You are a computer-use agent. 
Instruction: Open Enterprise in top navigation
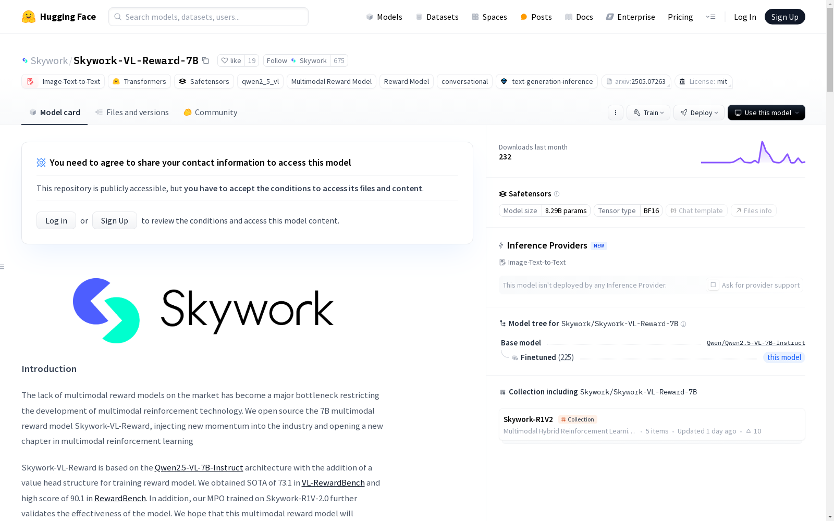(631, 17)
